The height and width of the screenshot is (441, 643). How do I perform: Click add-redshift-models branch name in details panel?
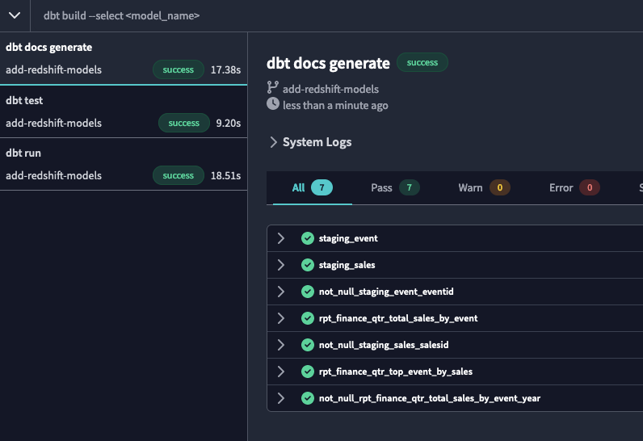tap(330, 89)
